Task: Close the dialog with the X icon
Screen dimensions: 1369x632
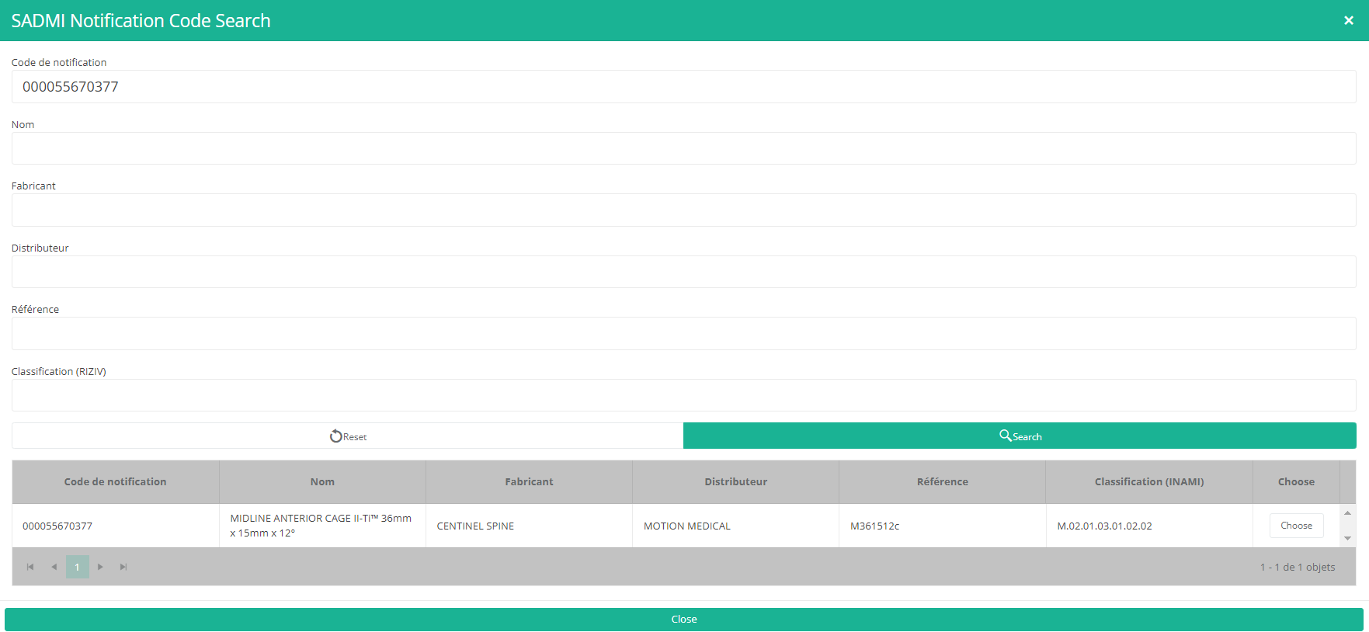Action: (x=1348, y=21)
